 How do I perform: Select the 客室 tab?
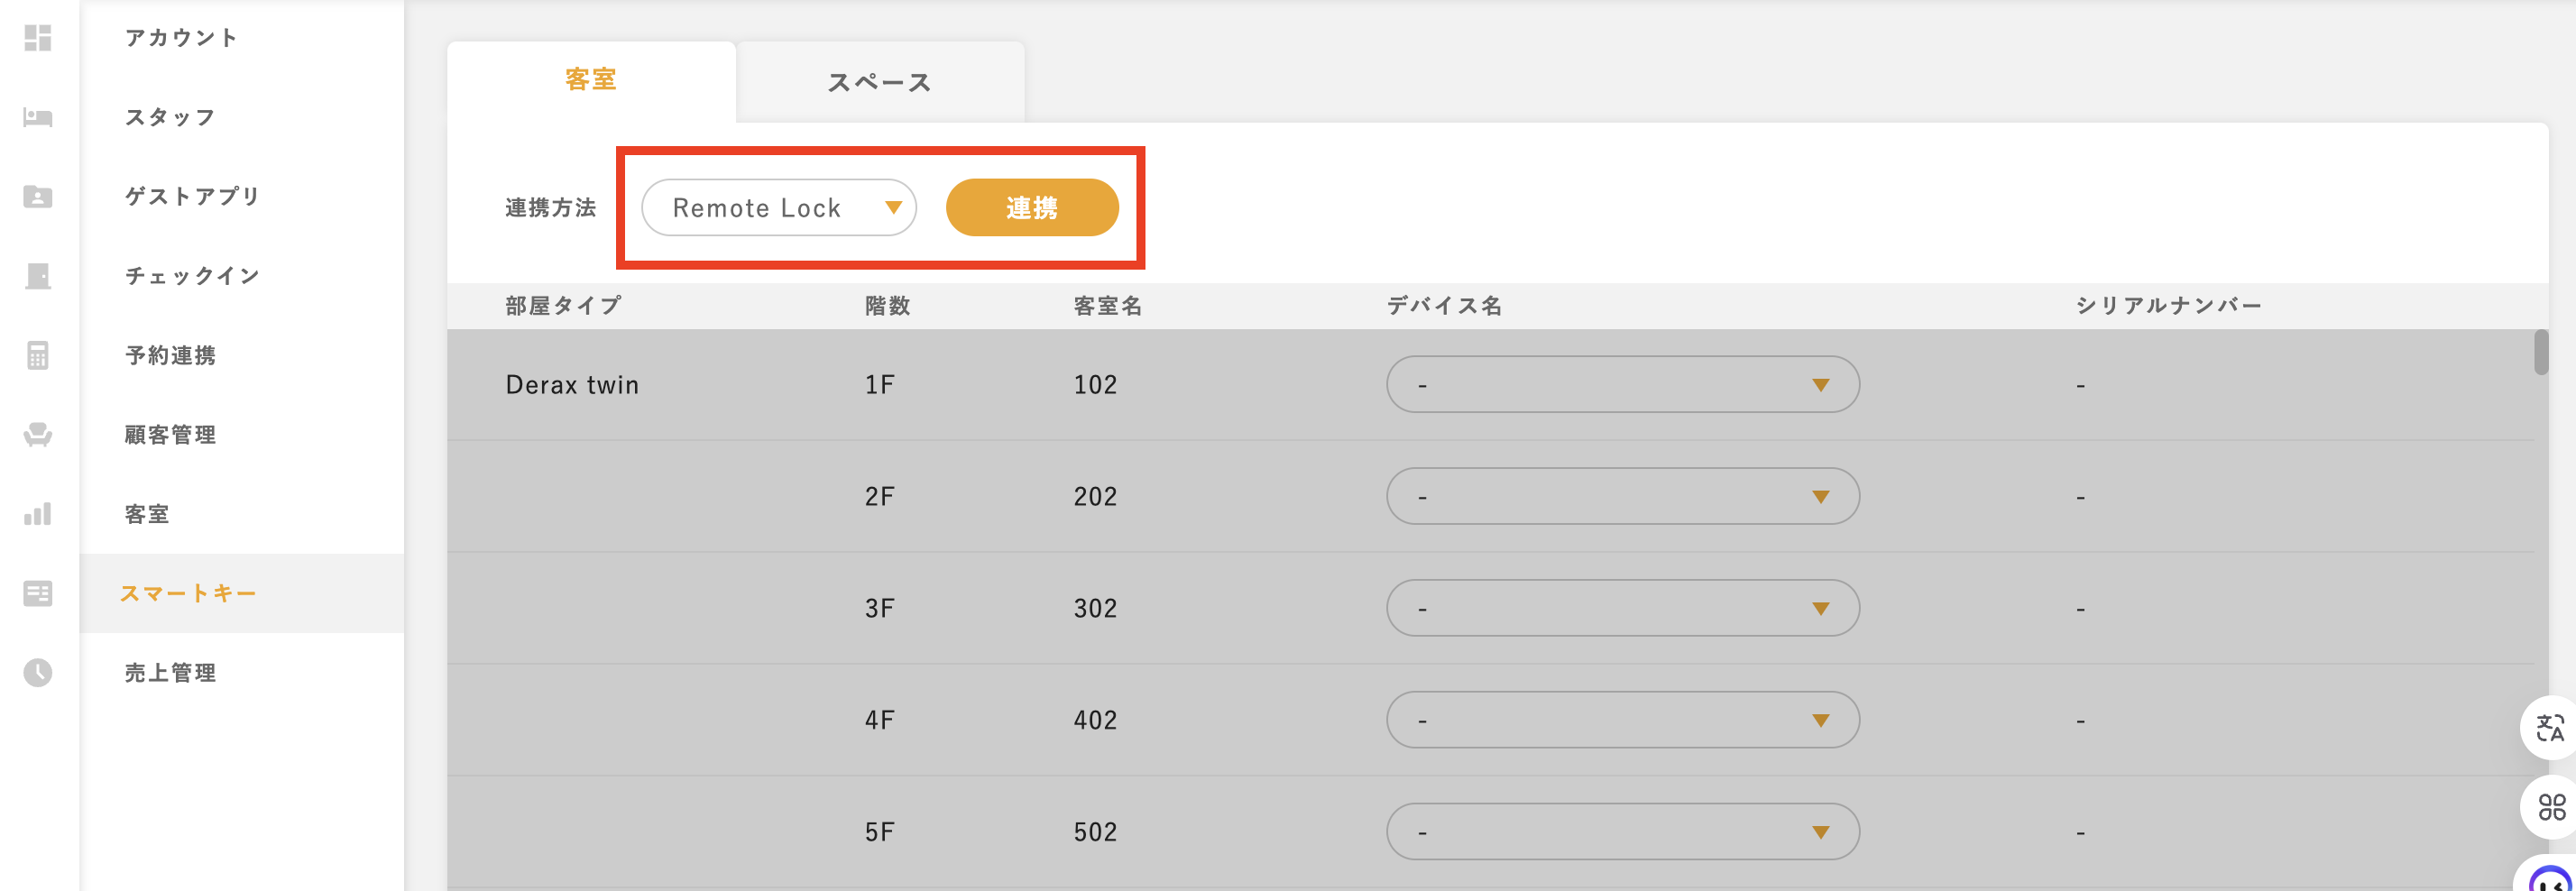coord(592,79)
